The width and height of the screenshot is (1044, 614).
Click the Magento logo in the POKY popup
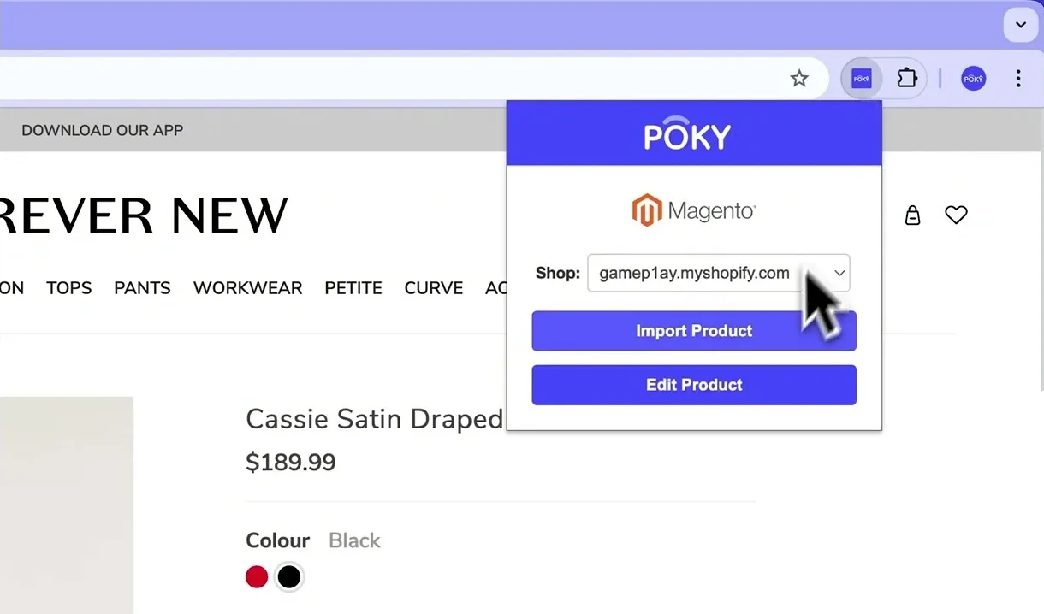(693, 210)
